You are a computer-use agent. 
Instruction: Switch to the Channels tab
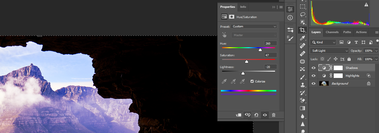tap(332, 32)
